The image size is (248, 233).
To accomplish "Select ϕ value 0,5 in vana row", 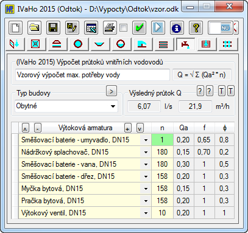I will [x=224, y=164].
